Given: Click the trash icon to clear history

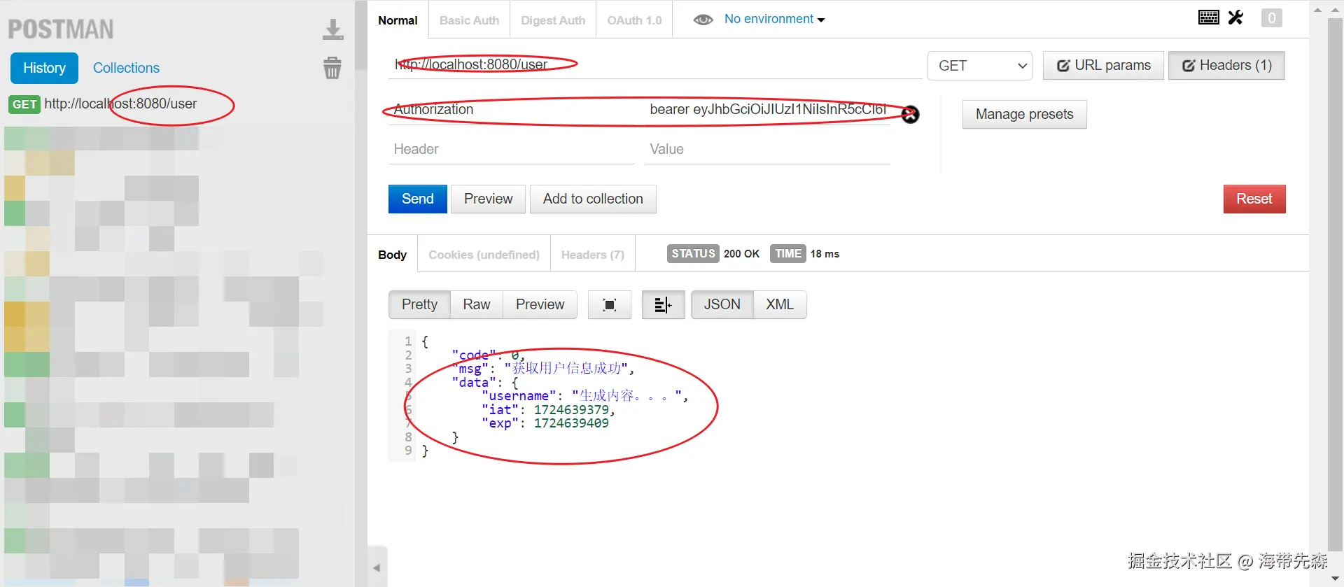Looking at the screenshot, I should click(332, 68).
